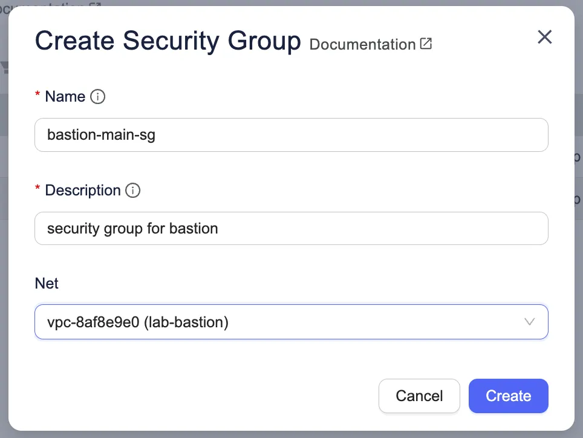Viewport: 583px width, 438px height.
Task: Click the red asterisk beside Description
Action: pyautogui.click(x=37, y=190)
